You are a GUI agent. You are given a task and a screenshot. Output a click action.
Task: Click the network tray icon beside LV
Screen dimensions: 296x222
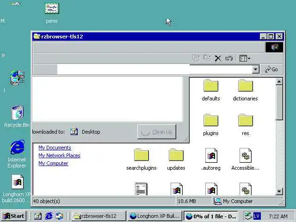248,216
